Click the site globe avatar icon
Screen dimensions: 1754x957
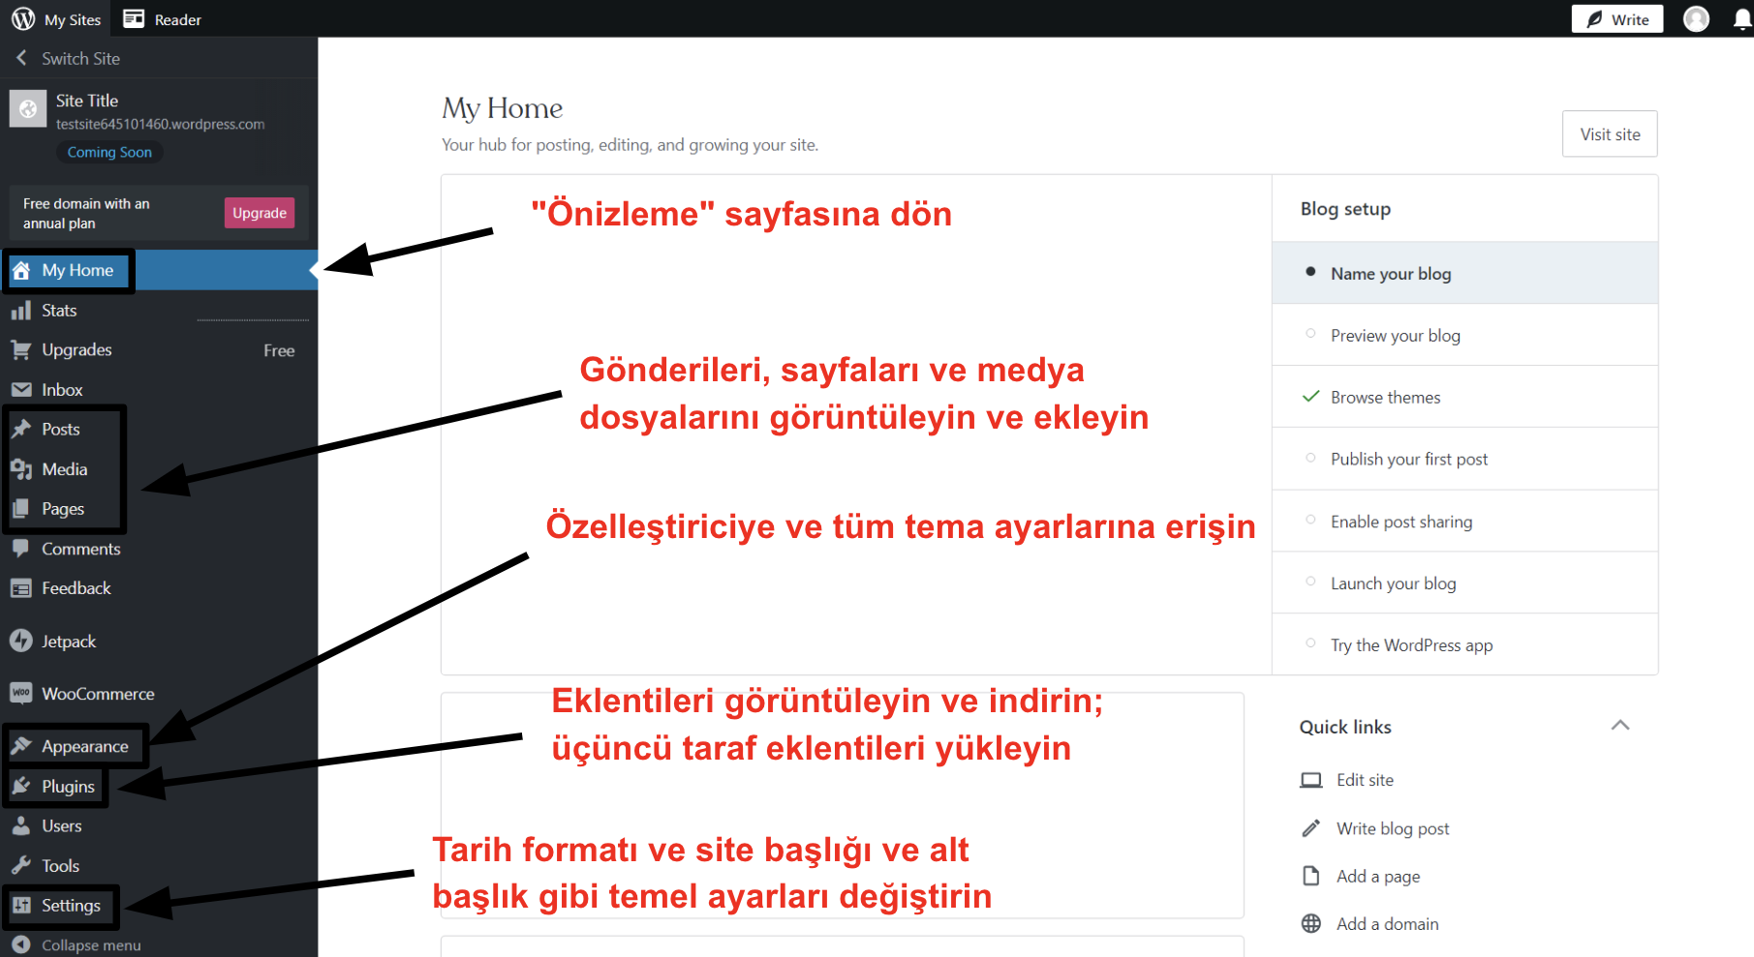pyautogui.click(x=28, y=108)
